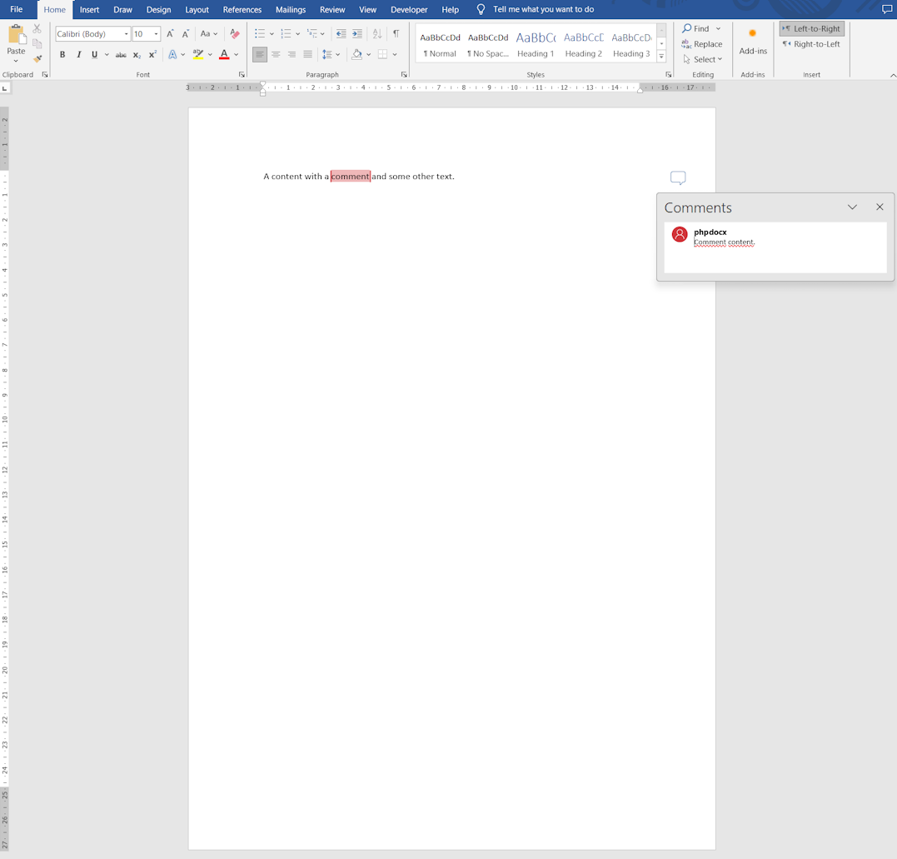Center-align the paragraph
Image resolution: width=897 pixels, height=859 pixels.
coord(276,54)
